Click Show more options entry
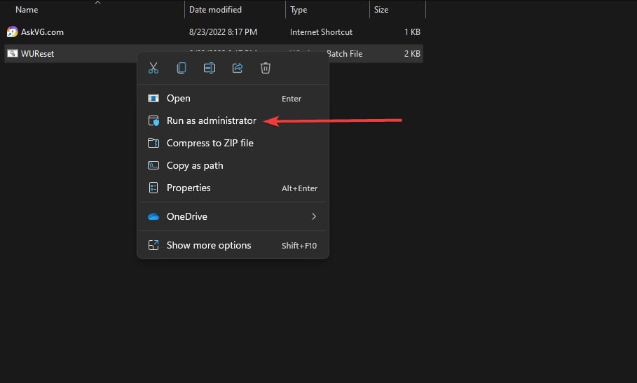Screen dimensions: 637x383 pos(208,246)
